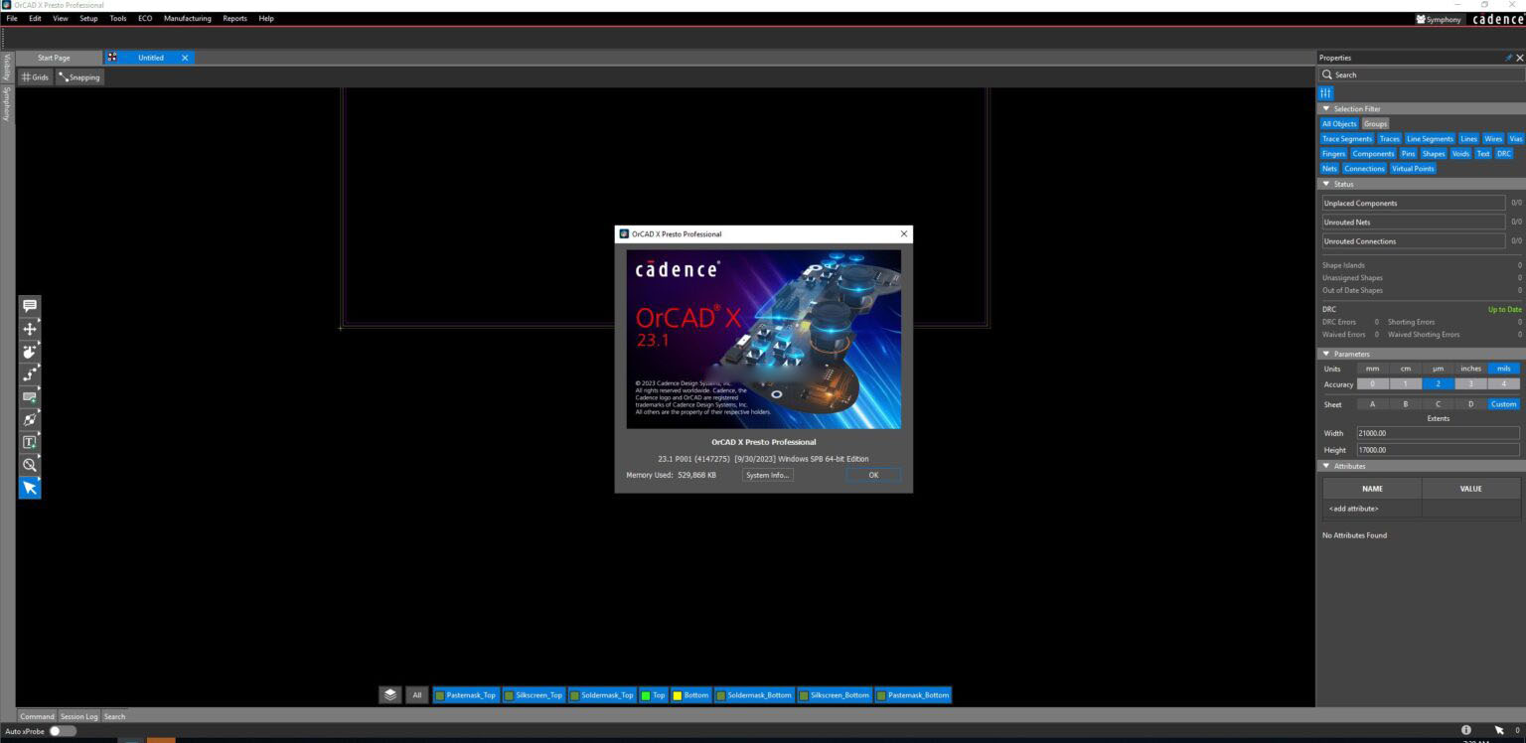
Task: Set accuracy to 3
Action: pos(1470,384)
